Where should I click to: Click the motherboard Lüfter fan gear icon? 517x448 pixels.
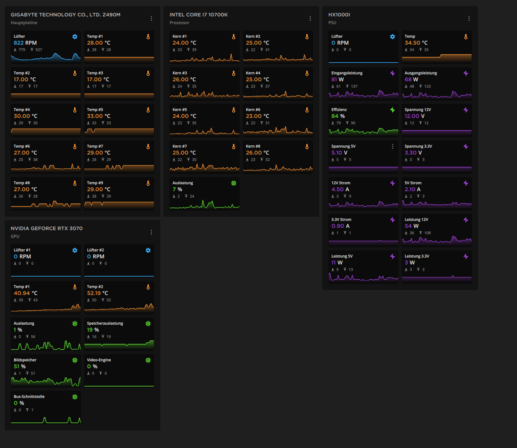(75, 37)
